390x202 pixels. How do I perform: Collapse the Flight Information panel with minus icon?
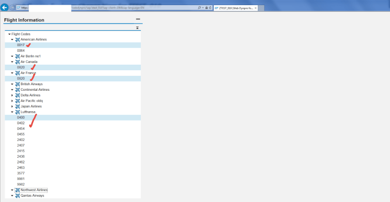(138, 19)
